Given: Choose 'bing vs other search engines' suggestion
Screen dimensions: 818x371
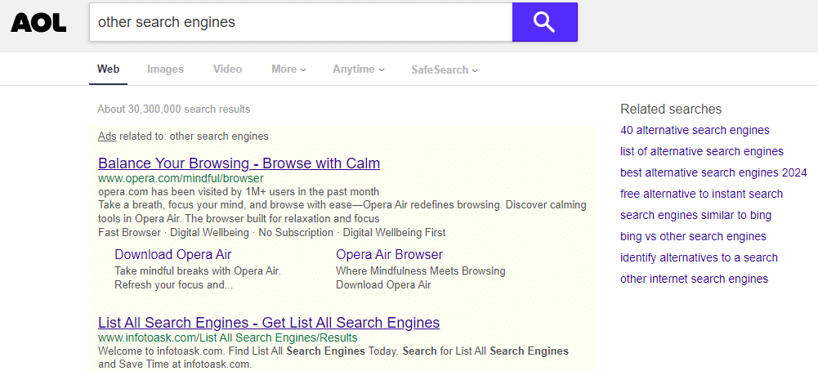Looking at the screenshot, I should [x=693, y=236].
